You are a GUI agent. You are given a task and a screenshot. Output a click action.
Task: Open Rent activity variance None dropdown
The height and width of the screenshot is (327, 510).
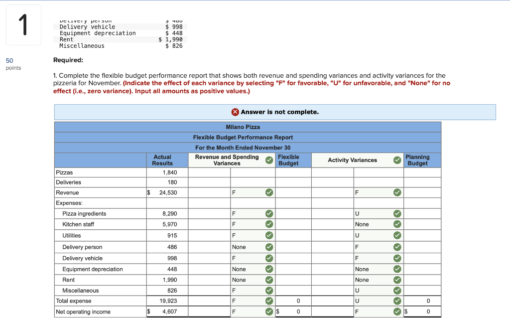[x=379, y=280]
